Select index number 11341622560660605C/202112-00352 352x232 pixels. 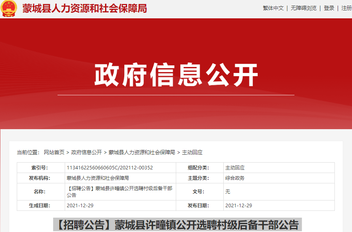coord(110,168)
